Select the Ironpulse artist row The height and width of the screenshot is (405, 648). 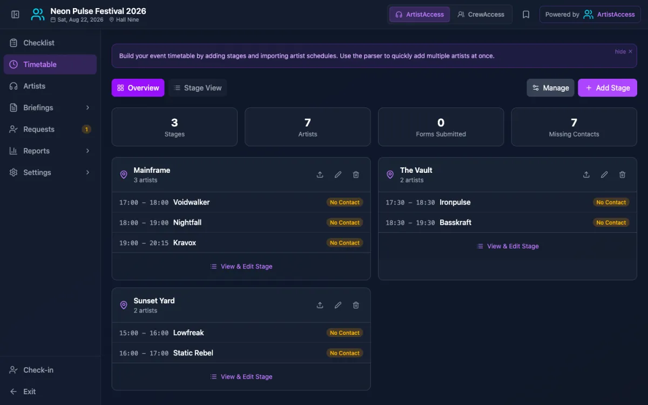tap(508, 202)
